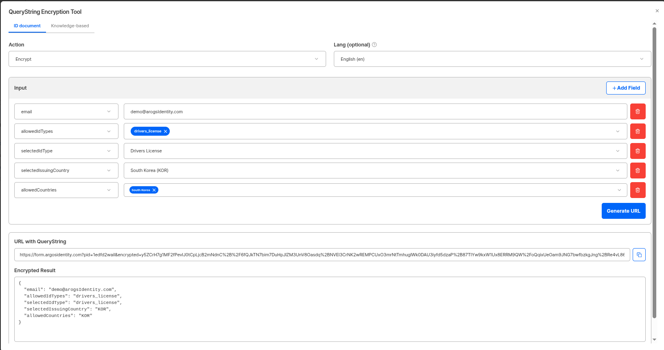Close the QueryString Encryption Tool dialog
This screenshot has height=350, width=664.
(x=657, y=11)
